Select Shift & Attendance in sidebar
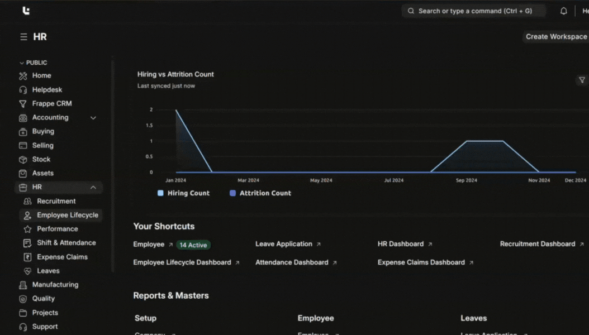Viewport: 589px width, 335px height. point(66,243)
